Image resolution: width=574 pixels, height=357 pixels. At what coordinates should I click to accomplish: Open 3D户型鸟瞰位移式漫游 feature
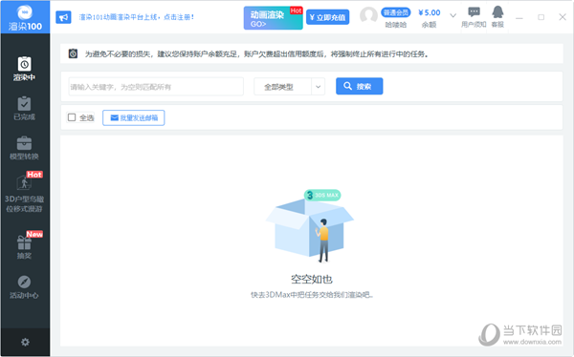pyautogui.click(x=25, y=192)
